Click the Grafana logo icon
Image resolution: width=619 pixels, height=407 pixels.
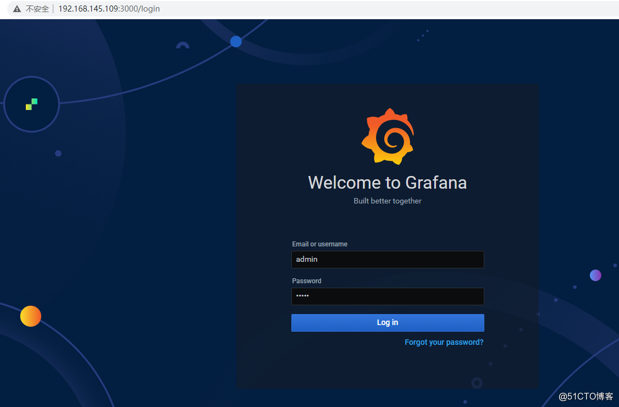pyautogui.click(x=388, y=136)
